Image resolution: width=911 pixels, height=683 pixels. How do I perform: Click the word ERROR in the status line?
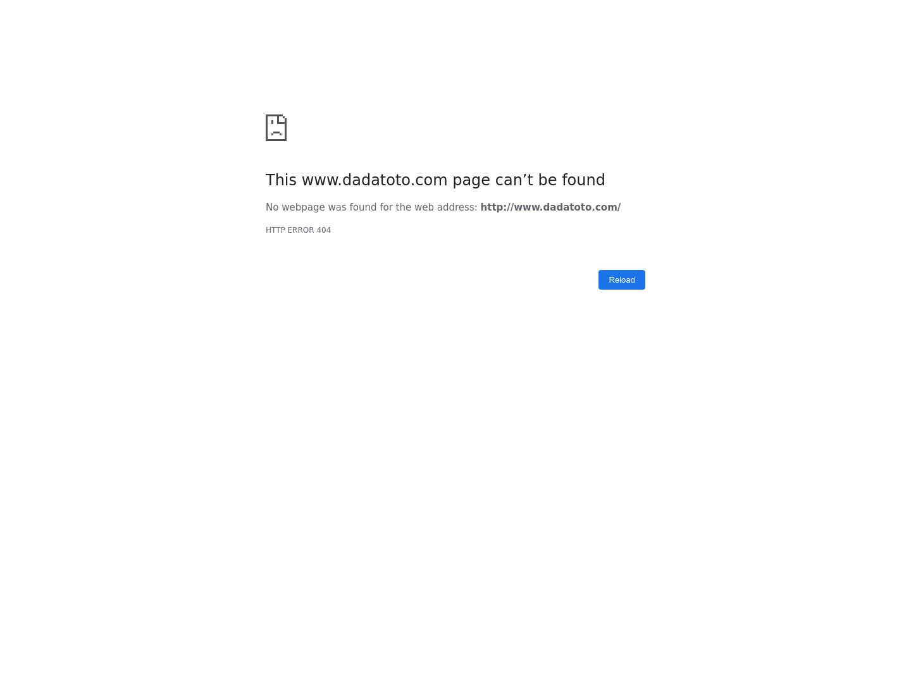click(301, 230)
